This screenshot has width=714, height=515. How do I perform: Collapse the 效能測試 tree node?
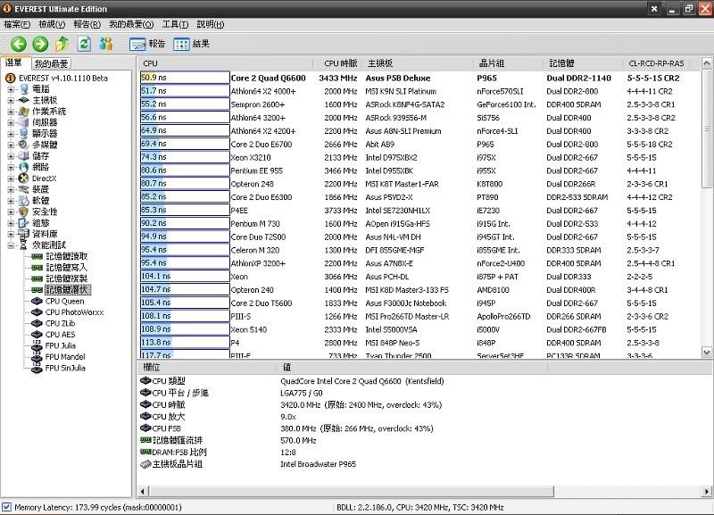coord(11,245)
